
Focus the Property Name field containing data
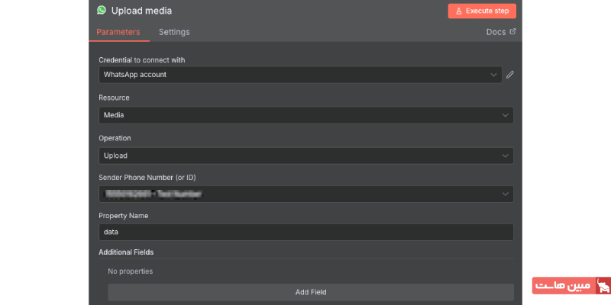click(305, 233)
